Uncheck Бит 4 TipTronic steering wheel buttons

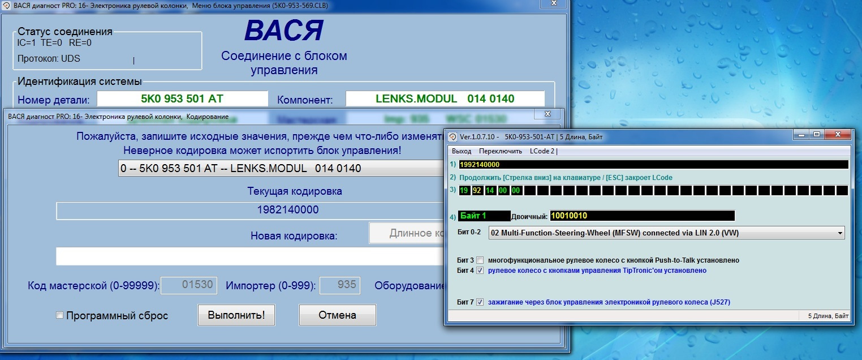click(480, 271)
